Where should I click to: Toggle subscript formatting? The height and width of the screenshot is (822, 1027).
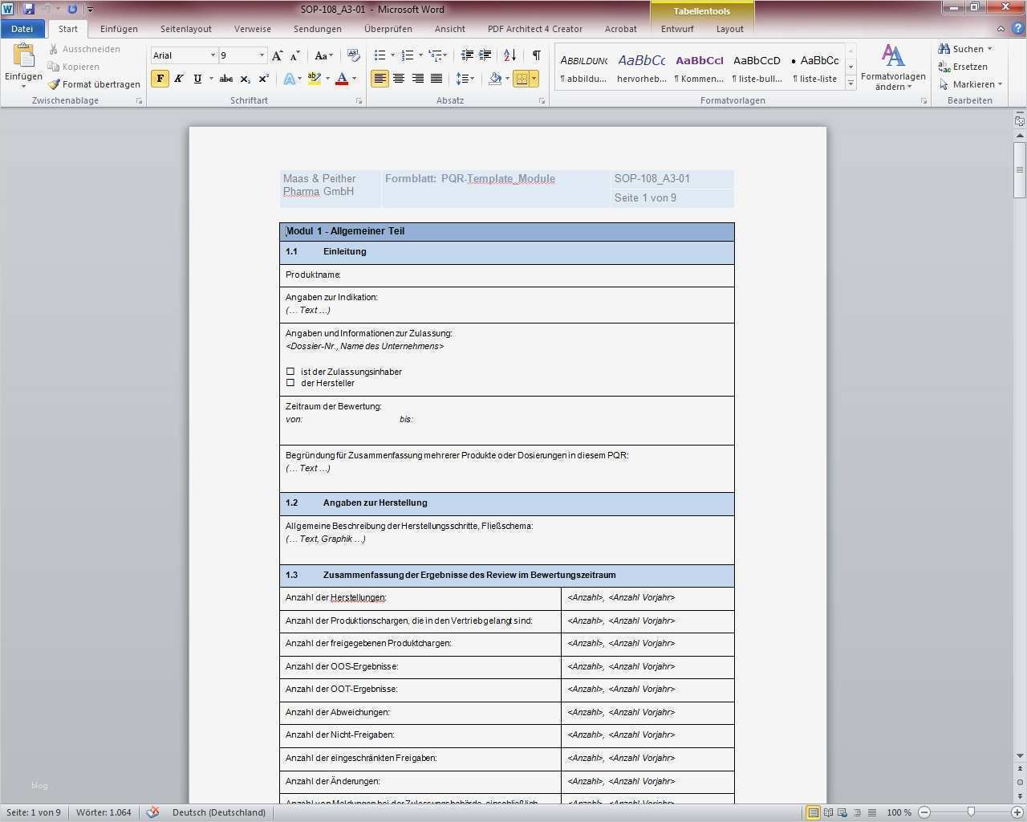[245, 79]
